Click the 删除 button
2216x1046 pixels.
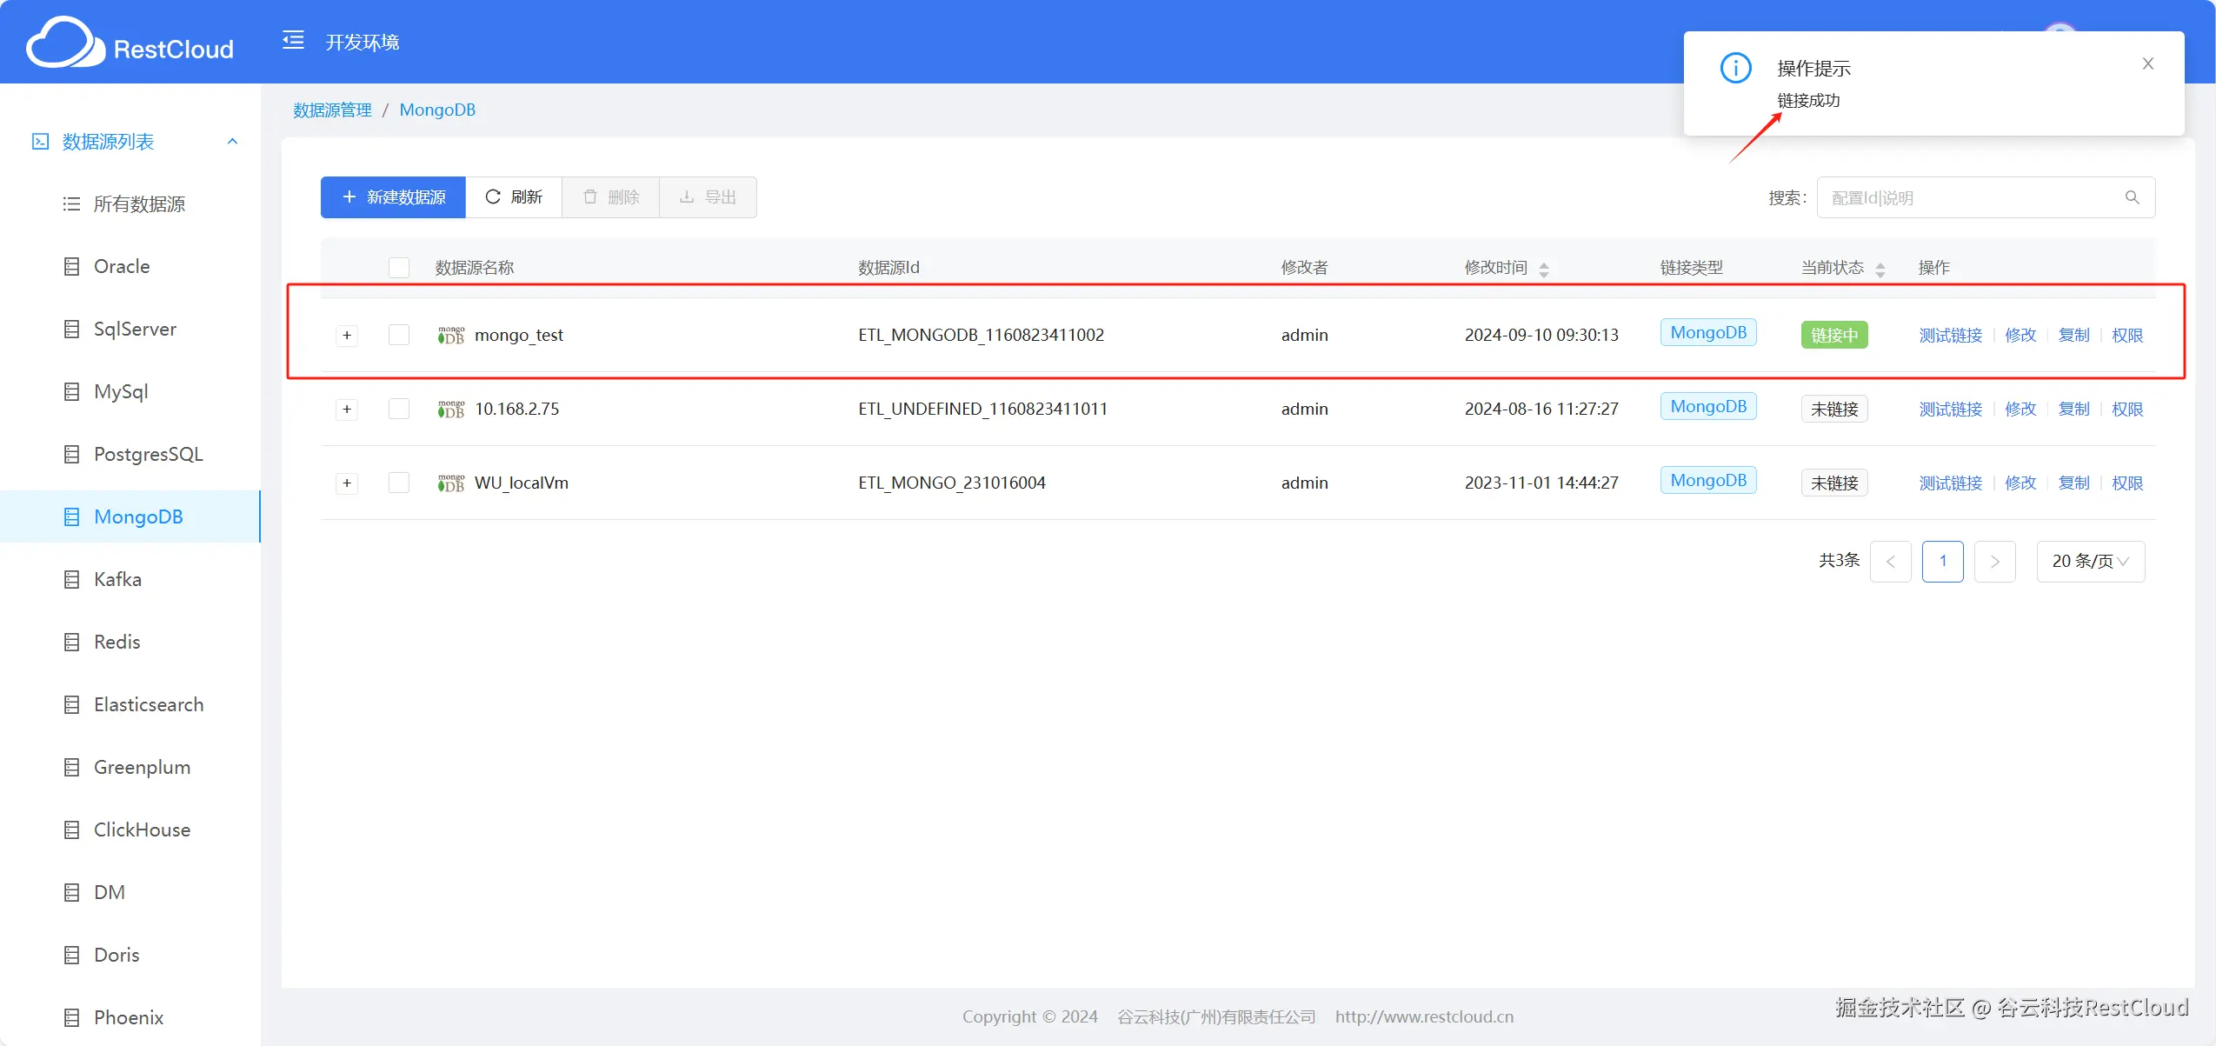610,197
